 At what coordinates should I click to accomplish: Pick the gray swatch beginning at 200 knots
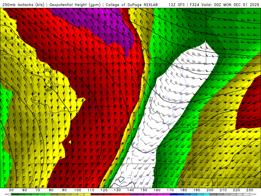coord(213,194)
